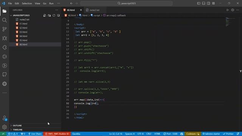Close the t6.html editor tab
The image size is (242, 136).
pyautogui.click(x=81, y=10)
